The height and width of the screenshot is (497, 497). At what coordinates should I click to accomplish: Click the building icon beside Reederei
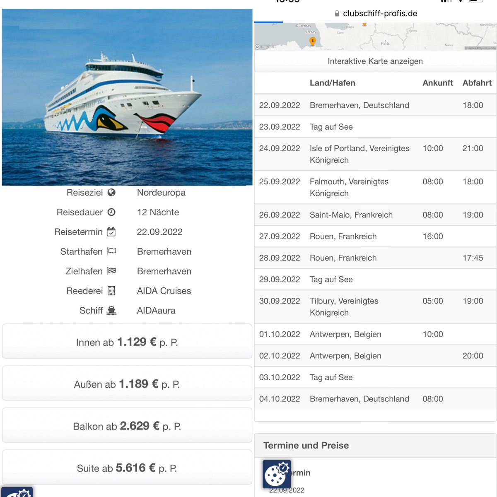pos(111,291)
